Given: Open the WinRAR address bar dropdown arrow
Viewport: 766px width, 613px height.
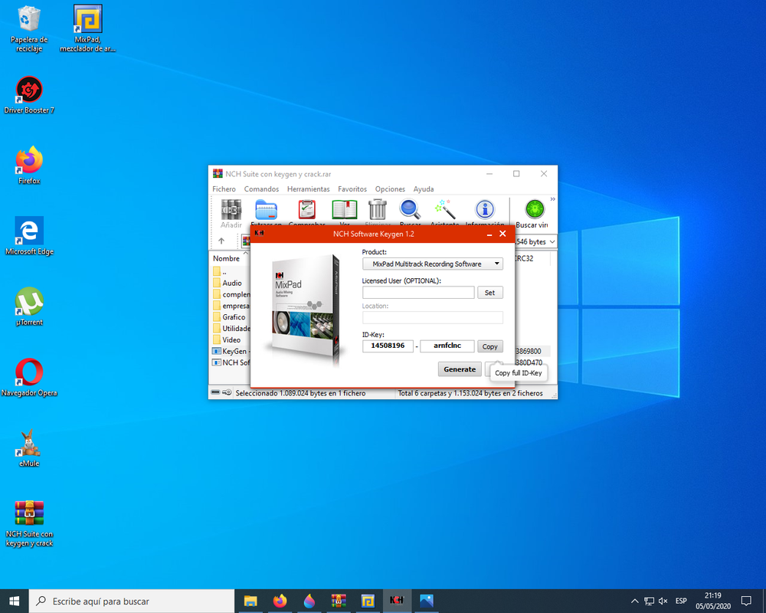Looking at the screenshot, I should tap(552, 241).
